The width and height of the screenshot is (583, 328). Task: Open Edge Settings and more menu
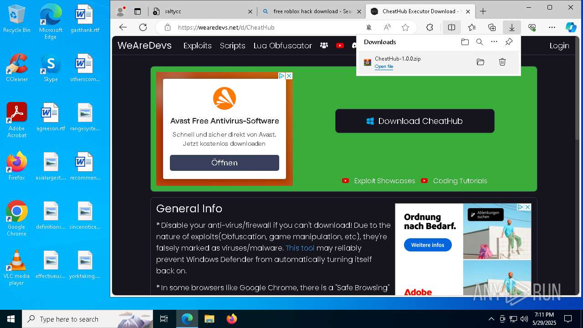pos(552,27)
